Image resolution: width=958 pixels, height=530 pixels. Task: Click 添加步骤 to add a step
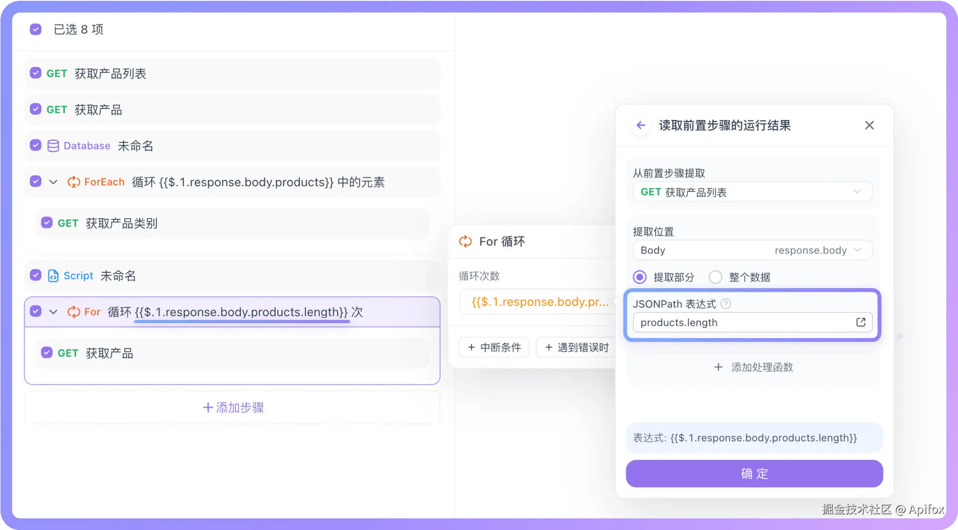pos(233,408)
